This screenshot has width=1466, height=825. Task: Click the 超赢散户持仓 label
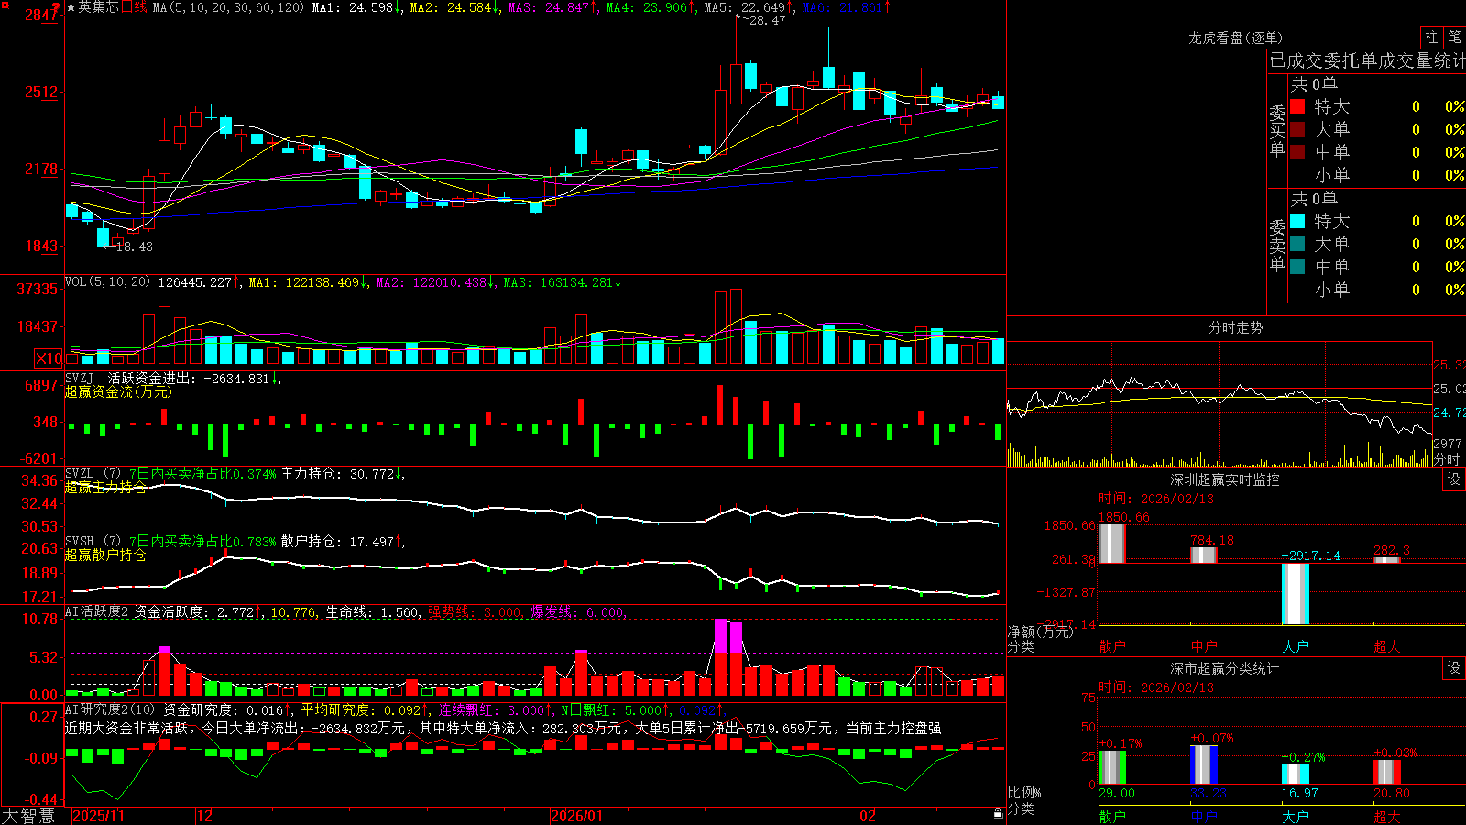point(105,555)
